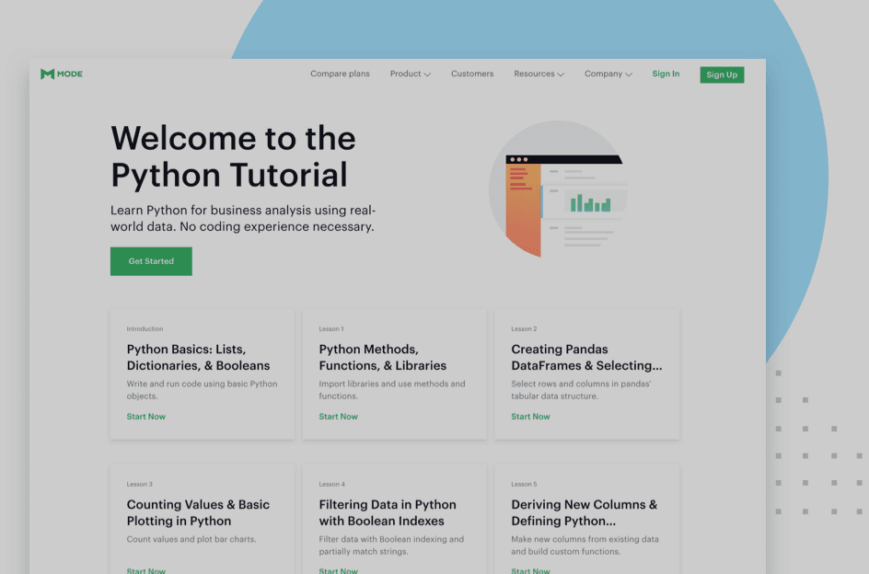
Task: Start Lesson 5 on Deriving New Columns
Action: pos(530,570)
